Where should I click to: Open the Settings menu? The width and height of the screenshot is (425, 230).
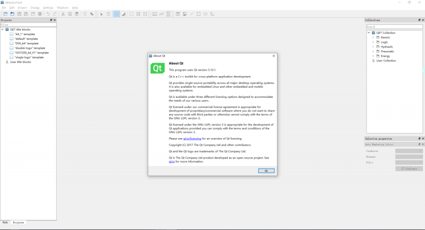[48, 8]
